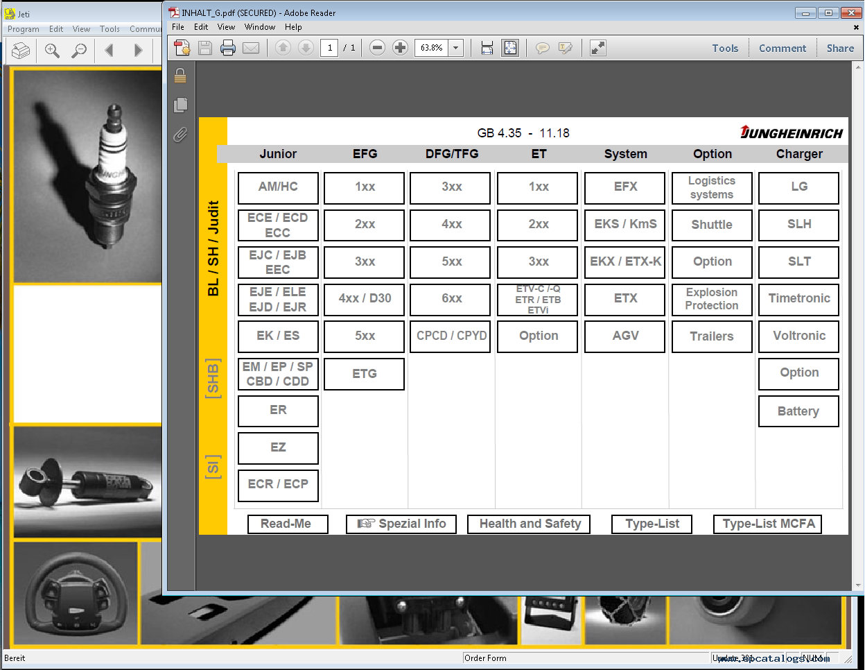This screenshot has width=865, height=670.
Task: Open the attachments paperclip panel
Action: pos(180,135)
